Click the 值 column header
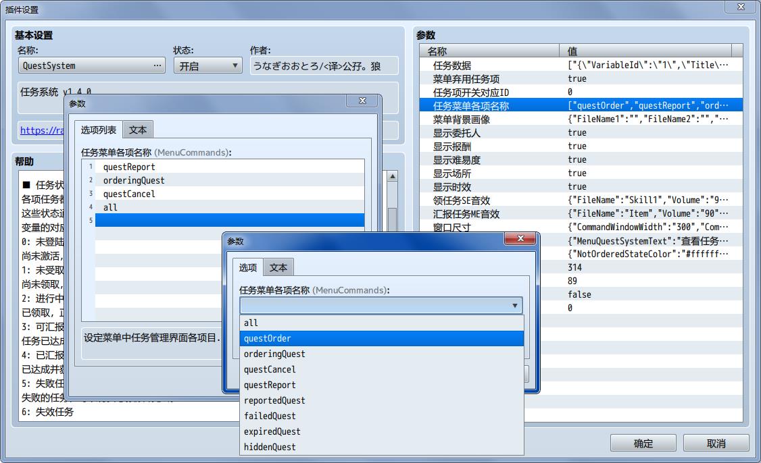761x463 pixels. [645, 51]
